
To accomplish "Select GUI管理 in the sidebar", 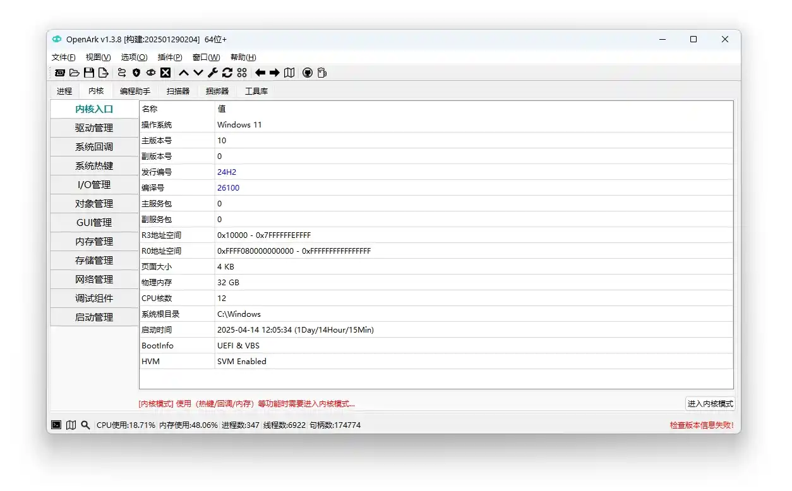I will [x=94, y=222].
